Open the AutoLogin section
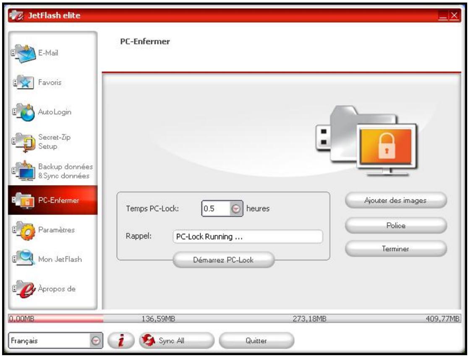Image resolution: width=468 pixels, height=356 pixels. tap(52, 112)
